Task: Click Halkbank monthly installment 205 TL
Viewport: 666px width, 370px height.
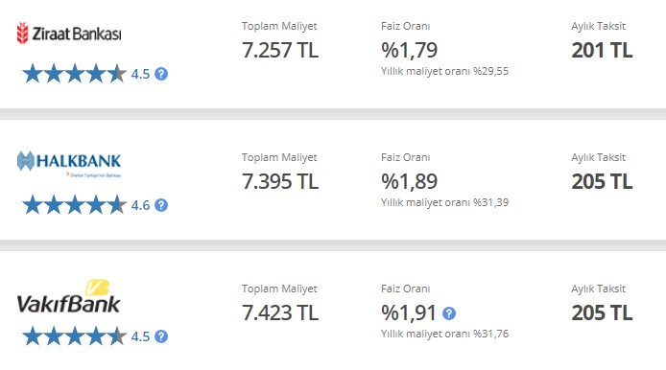Action: [x=602, y=181]
